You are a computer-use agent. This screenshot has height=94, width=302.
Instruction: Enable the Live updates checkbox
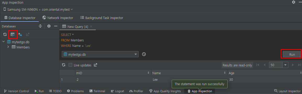(x=70, y=65)
